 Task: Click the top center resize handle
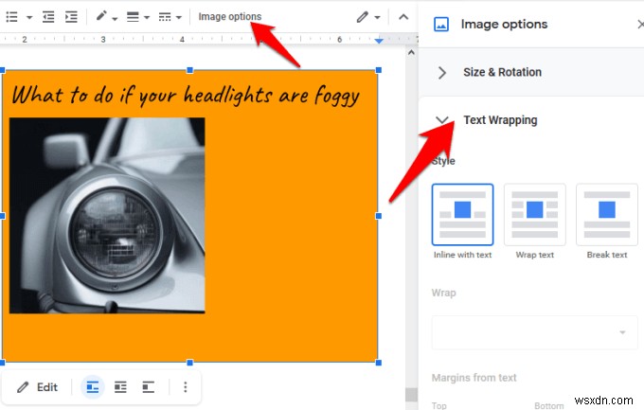(189, 70)
